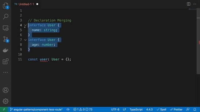This screenshot has width=200, height=112.
Task: Open the Docker view
Action: (x=6, y=50)
